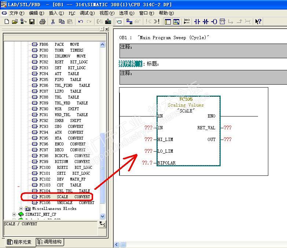Click the network configuration icon

[x=129, y=22]
